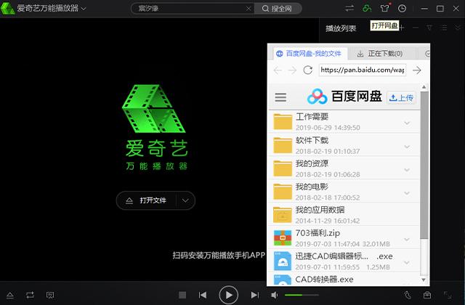Expand options chevron for 迅捷CAD编辑器 exe
Screen dimensions: 465x305
407,263
